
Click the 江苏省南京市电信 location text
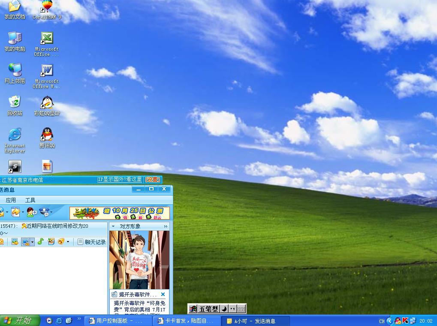coord(22,180)
